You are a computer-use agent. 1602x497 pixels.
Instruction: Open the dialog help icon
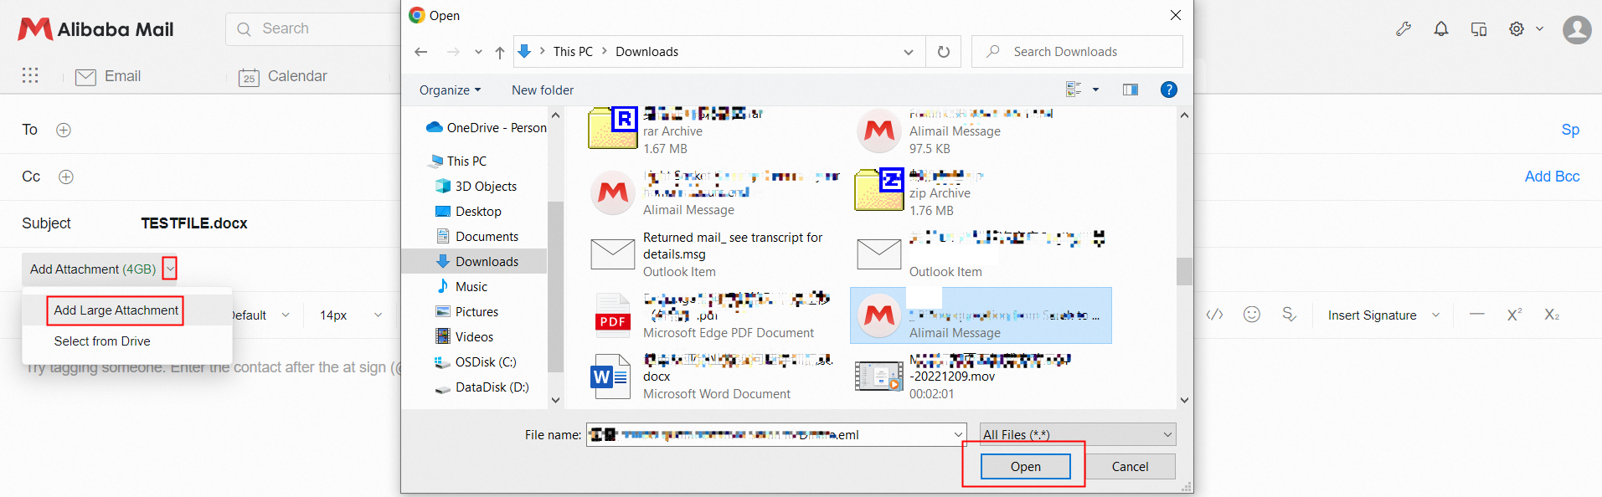pyautogui.click(x=1169, y=90)
